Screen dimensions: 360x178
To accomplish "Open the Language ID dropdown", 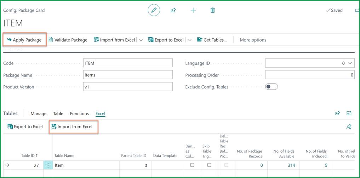I will tap(350, 63).
